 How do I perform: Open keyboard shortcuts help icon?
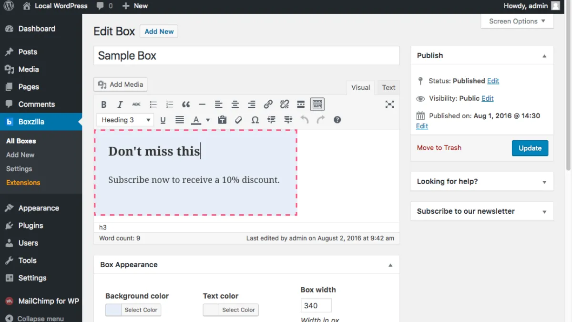pos(337,120)
